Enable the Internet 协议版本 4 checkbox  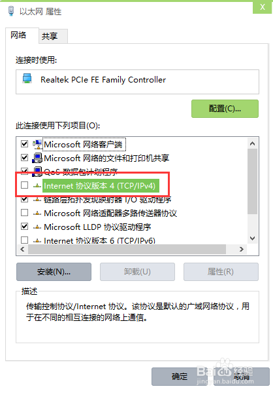[x=25, y=185]
